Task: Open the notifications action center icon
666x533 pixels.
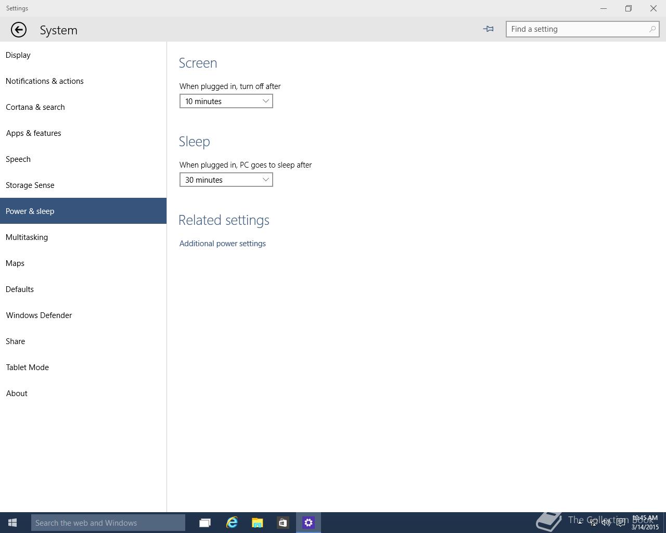Action: point(621,523)
